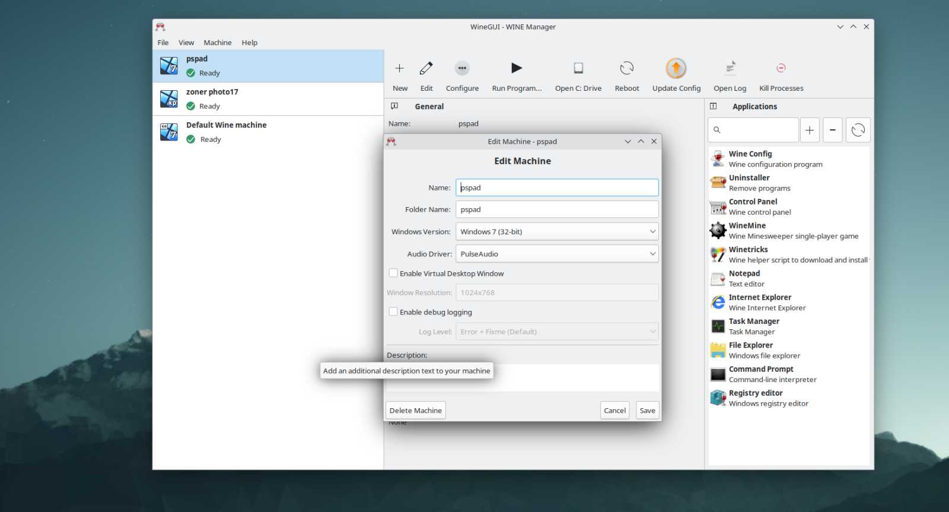Close the Edit Machine dialog

pyautogui.click(x=654, y=141)
